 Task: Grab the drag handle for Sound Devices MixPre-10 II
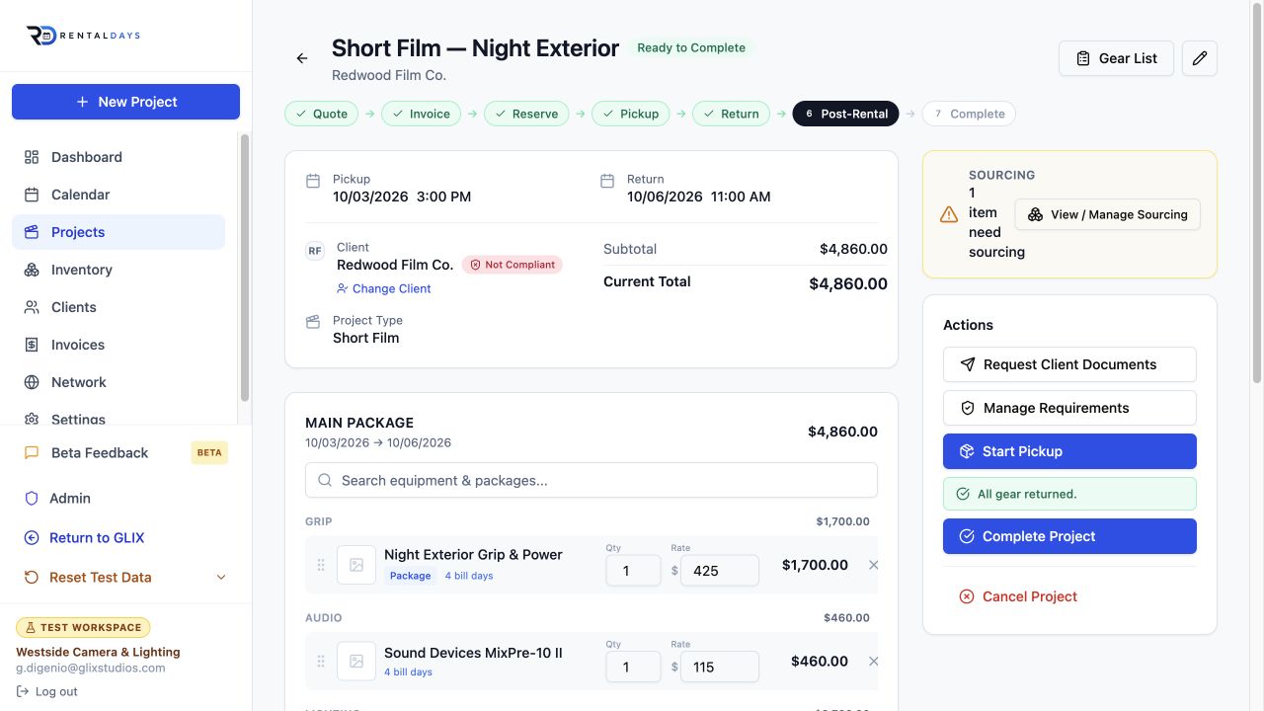pyautogui.click(x=321, y=662)
